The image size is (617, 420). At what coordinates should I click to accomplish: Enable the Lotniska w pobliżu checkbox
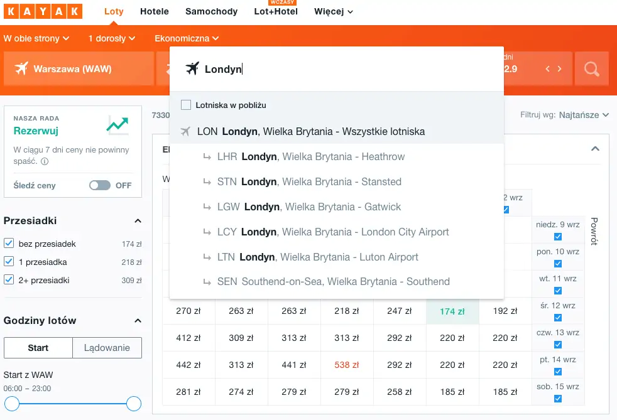(x=186, y=105)
